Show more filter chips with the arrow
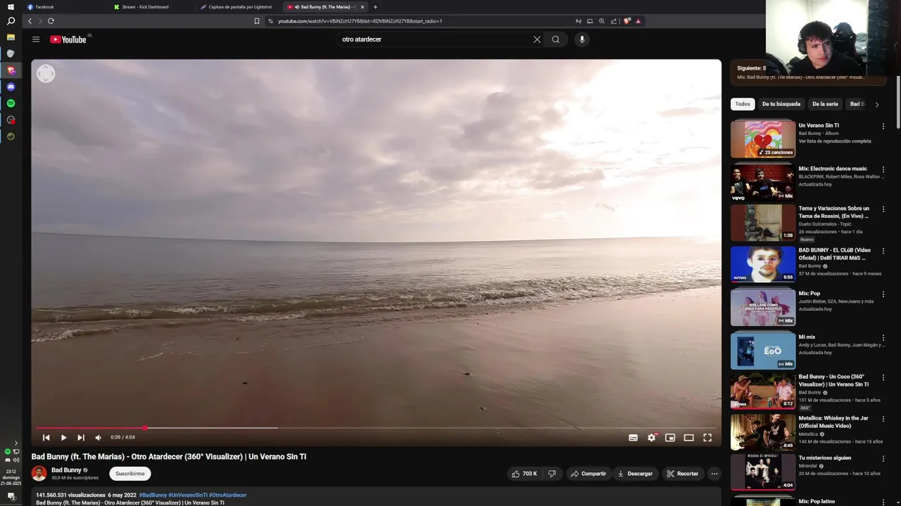The width and height of the screenshot is (901, 506). pos(876,105)
